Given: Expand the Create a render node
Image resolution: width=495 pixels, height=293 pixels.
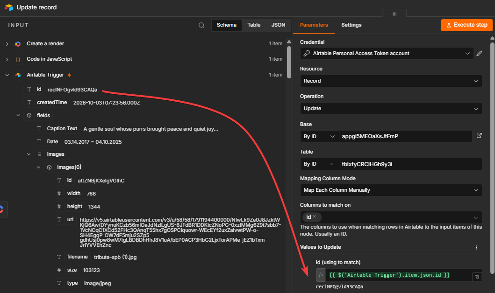Looking at the screenshot, I should tap(7, 44).
